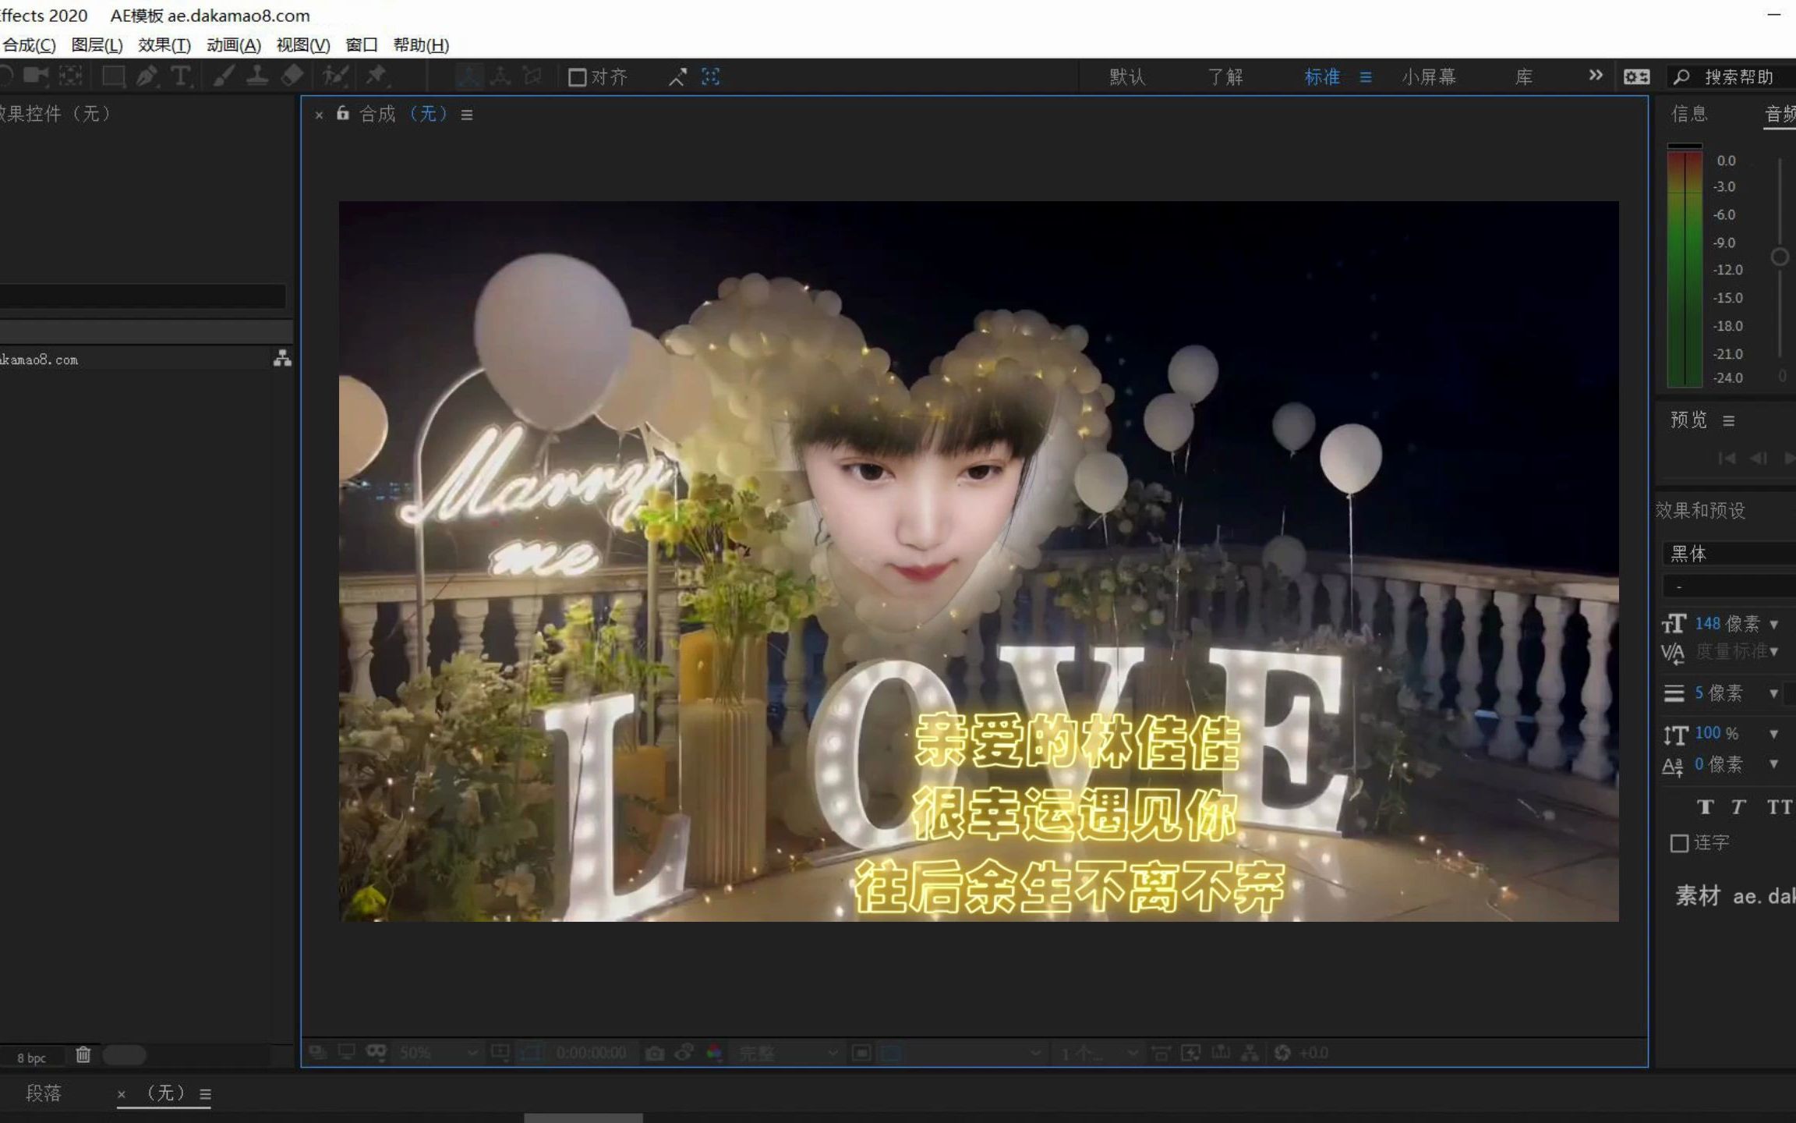Open the 合成(C) menu
Screen dimensions: 1796x1123
(x=29, y=45)
